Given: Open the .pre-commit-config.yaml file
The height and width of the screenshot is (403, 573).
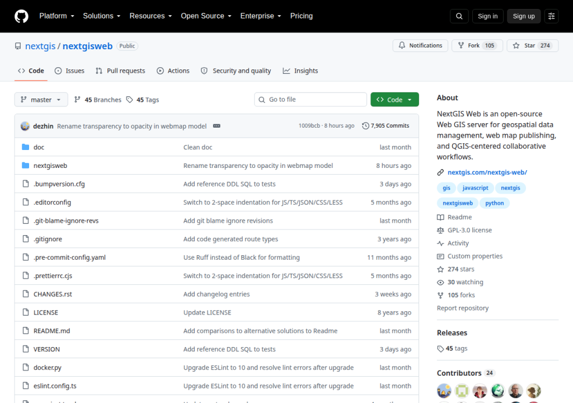Looking at the screenshot, I should tap(69, 257).
